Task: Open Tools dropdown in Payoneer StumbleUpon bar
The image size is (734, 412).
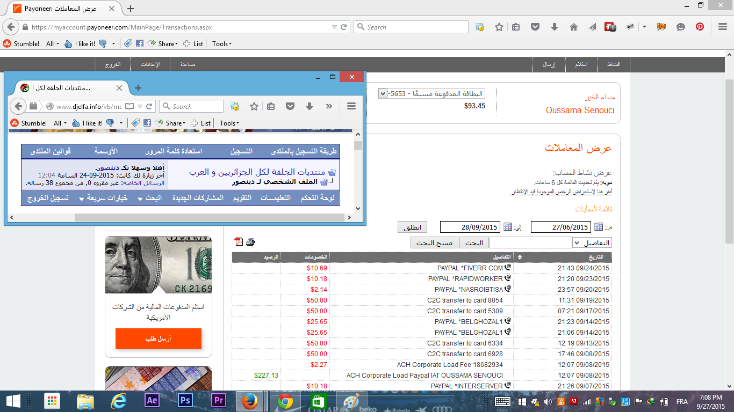Action: coord(221,44)
